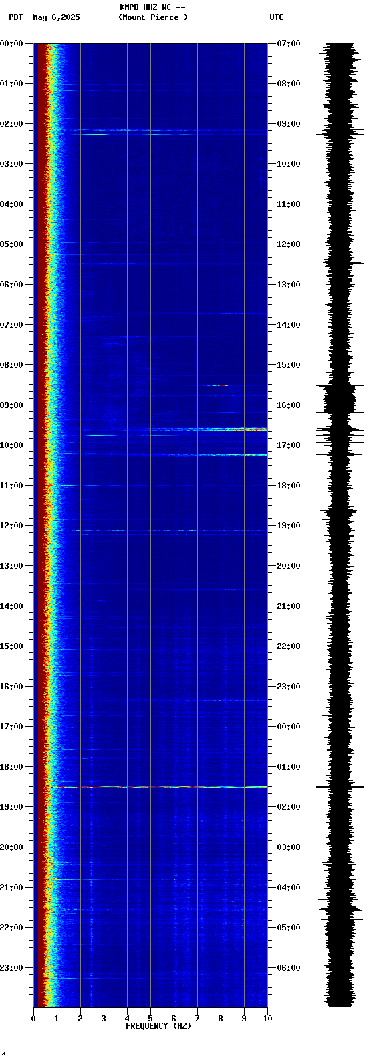Select the 'UTC' timezone label
The width and height of the screenshot is (369, 1061).
277,17
